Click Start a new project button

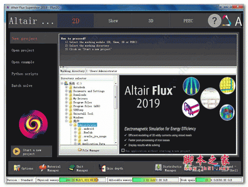[31, 151]
